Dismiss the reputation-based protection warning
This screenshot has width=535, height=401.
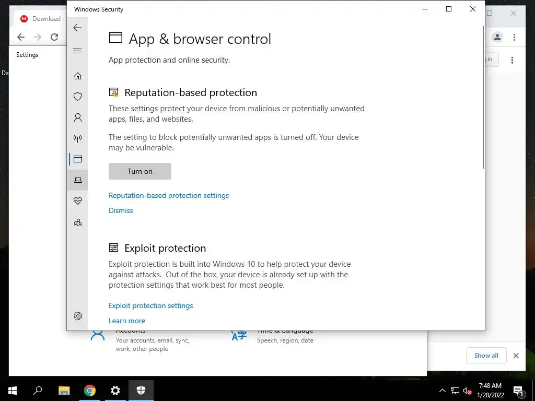[121, 210]
